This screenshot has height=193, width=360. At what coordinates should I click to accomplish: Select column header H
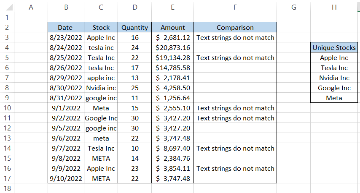(334, 7)
